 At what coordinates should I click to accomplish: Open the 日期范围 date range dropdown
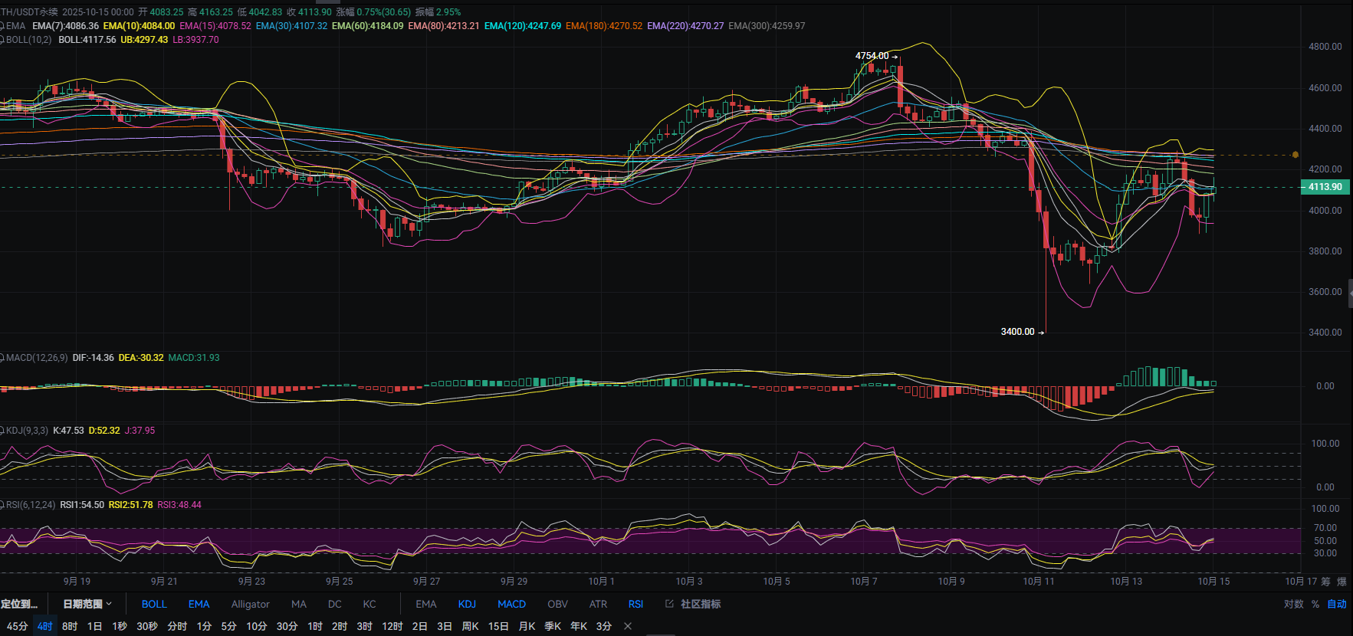click(87, 604)
